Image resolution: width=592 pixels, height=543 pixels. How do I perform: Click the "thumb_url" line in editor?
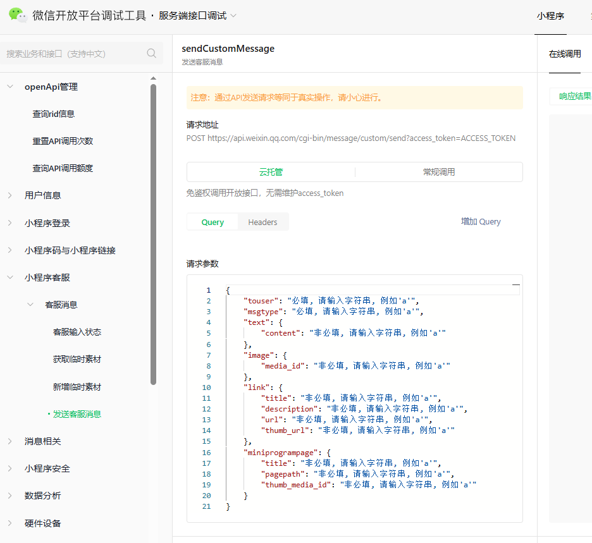357,430
